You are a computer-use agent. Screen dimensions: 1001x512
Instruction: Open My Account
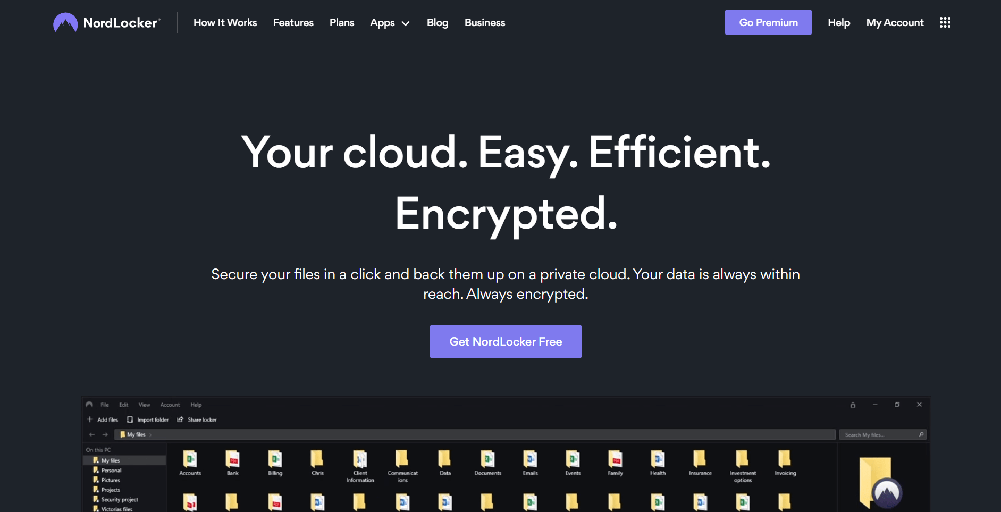tap(895, 22)
